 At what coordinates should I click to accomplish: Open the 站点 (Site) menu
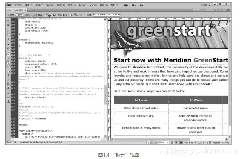(93, 5)
